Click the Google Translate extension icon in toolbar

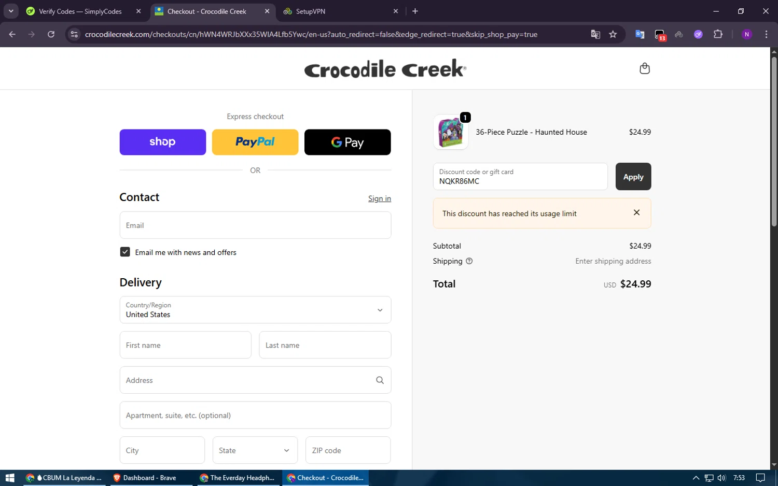click(x=640, y=34)
